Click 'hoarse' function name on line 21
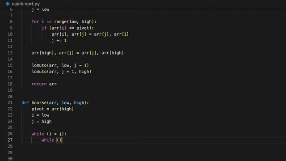 [x=39, y=103]
